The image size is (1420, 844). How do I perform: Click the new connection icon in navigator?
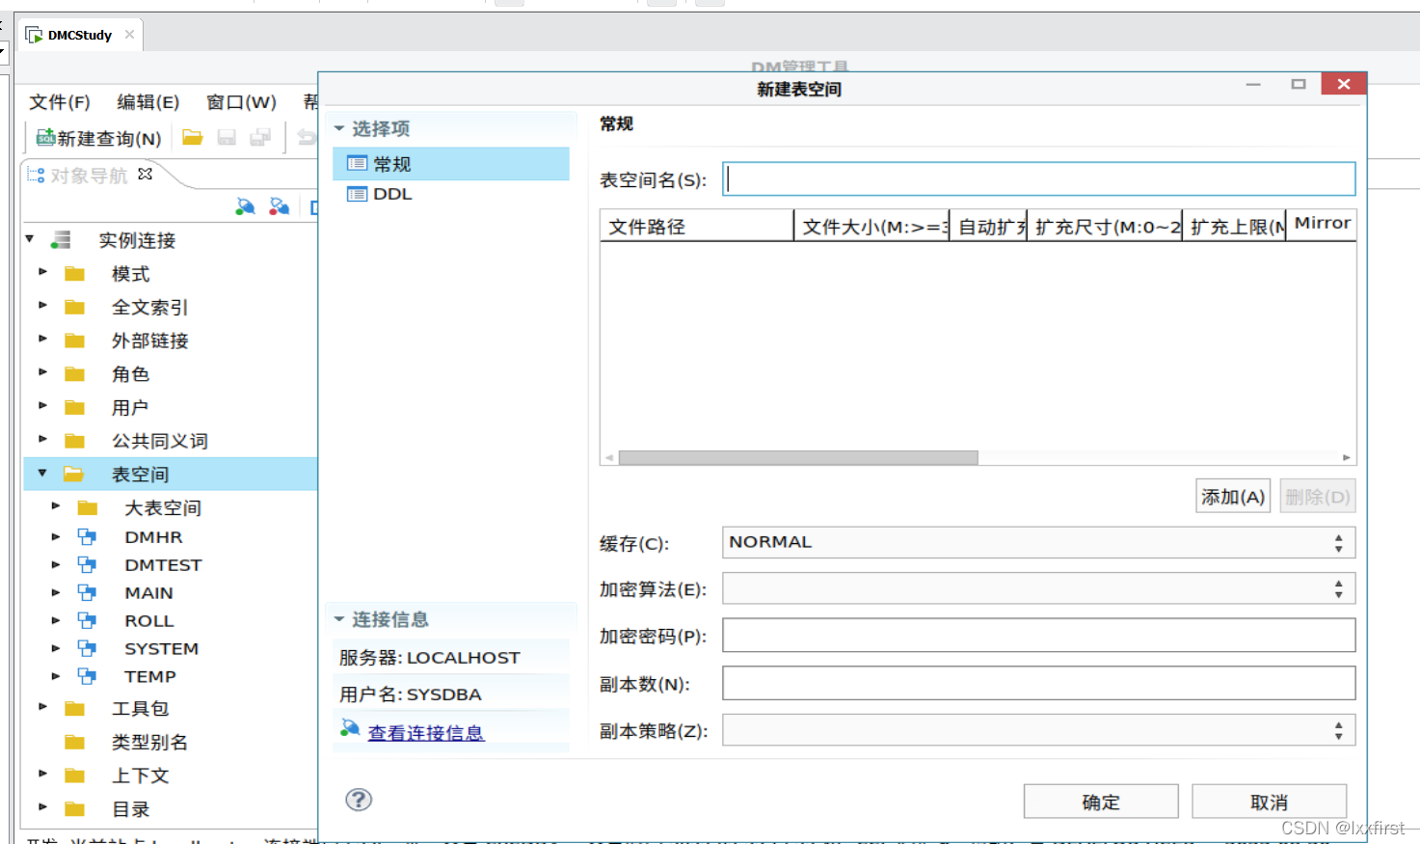tap(246, 206)
